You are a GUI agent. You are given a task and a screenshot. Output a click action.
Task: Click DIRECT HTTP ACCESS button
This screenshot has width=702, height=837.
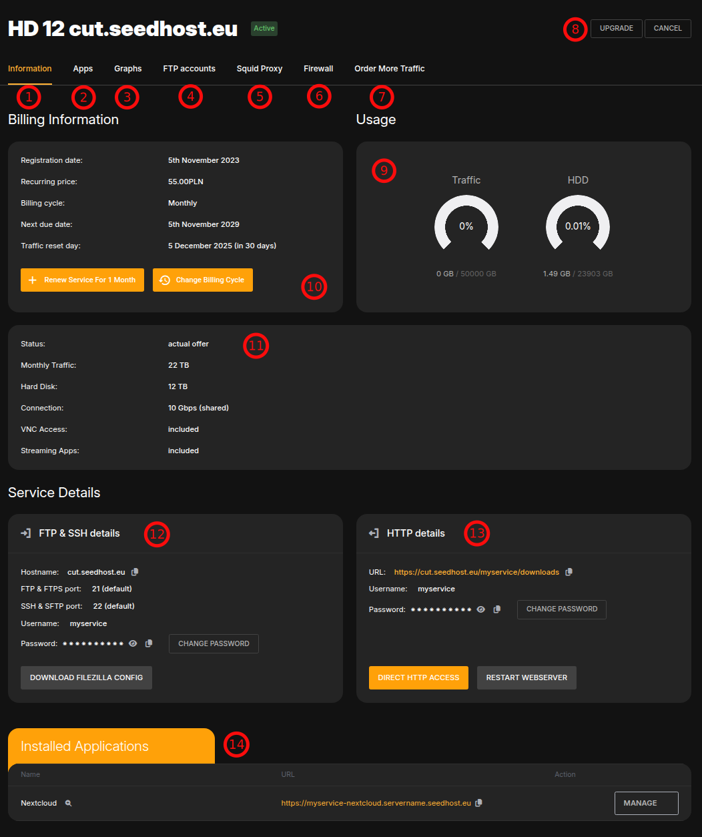(418, 677)
